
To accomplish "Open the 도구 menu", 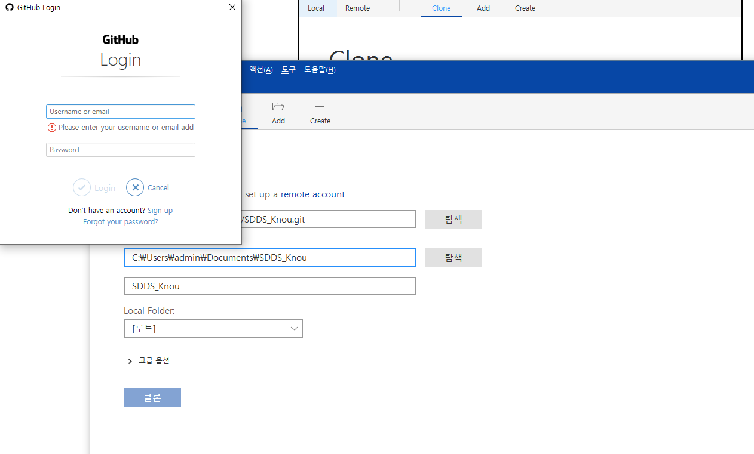I will [289, 70].
